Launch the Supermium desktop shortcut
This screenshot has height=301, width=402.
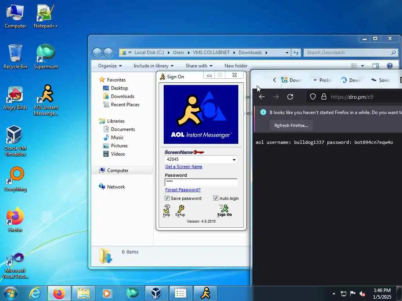coord(46,56)
